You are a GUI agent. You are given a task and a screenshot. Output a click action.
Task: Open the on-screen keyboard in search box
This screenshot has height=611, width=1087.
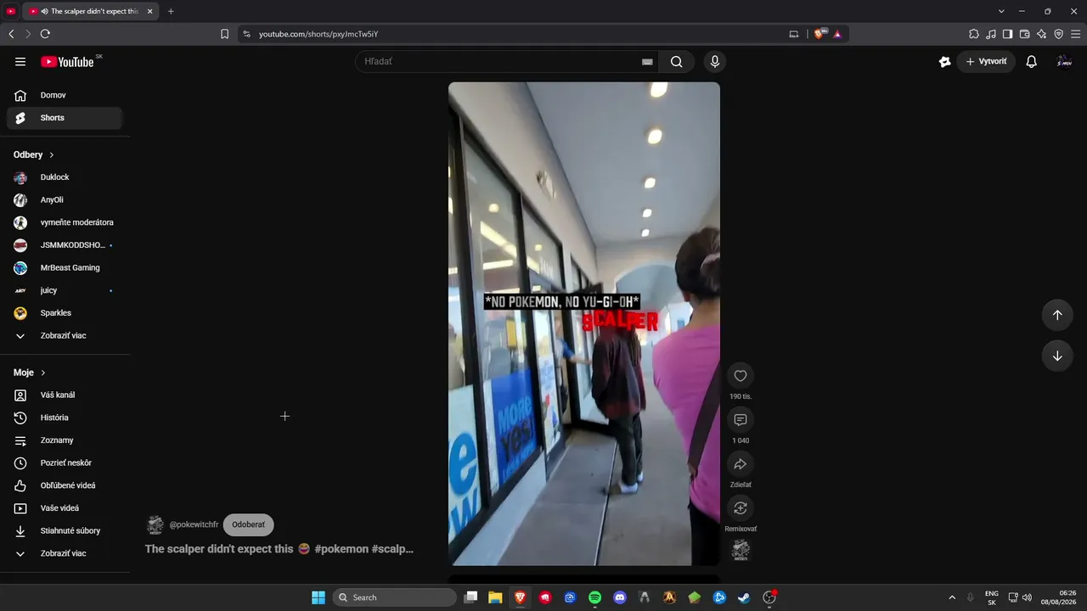pos(647,61)
